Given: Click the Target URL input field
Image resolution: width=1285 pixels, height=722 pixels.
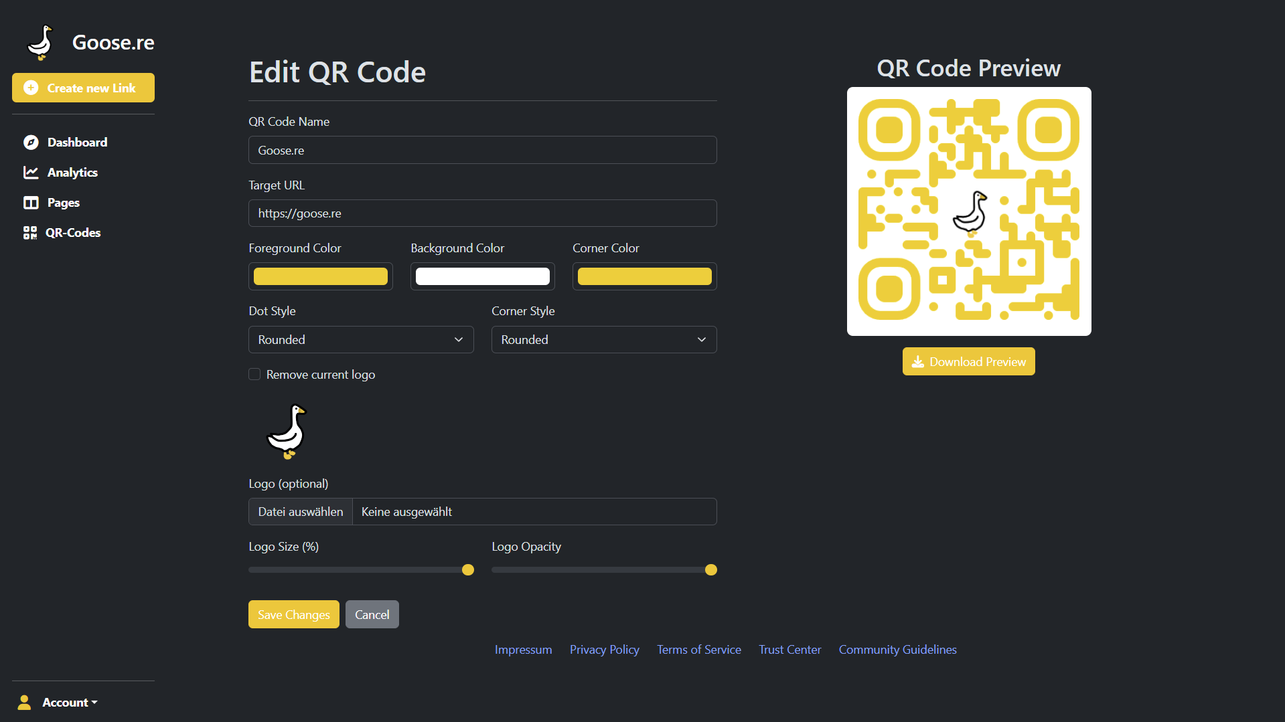Looking at the screenshot, I should pyautogui.click(x=483, y=213).
